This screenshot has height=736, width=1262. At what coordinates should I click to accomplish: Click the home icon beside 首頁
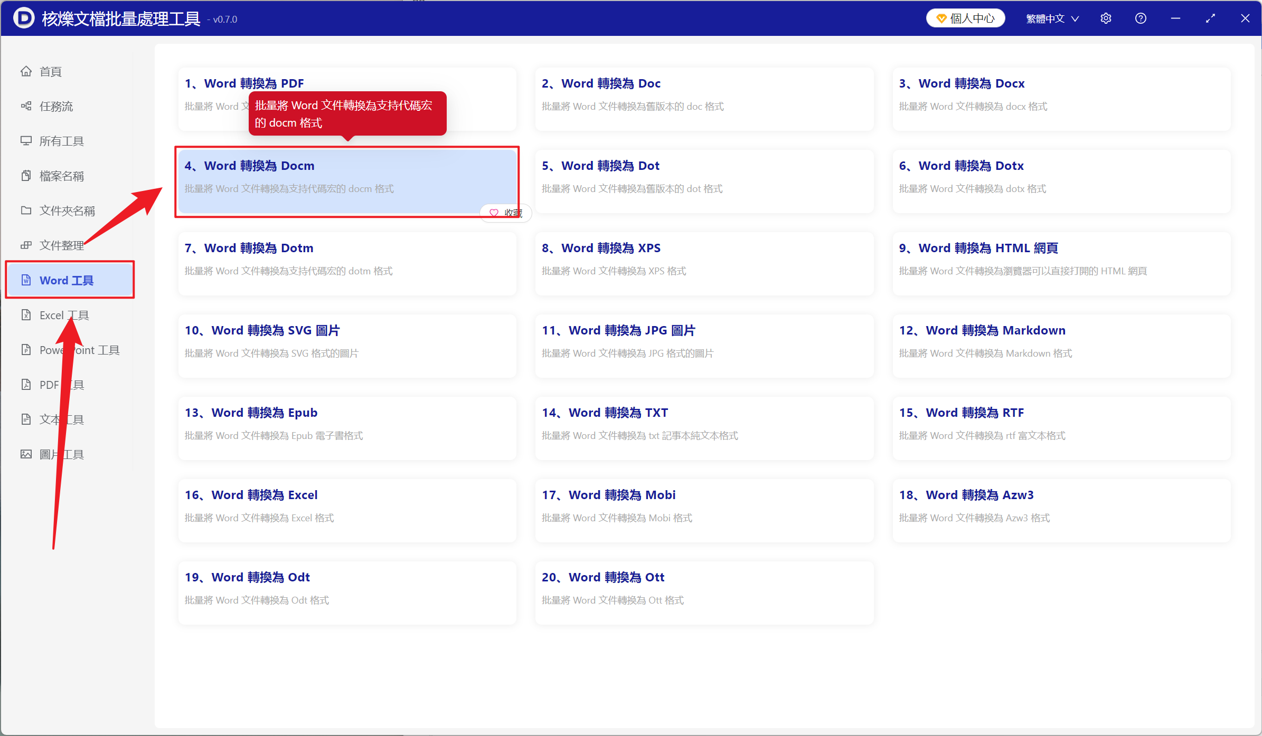[x=26, y=71]
